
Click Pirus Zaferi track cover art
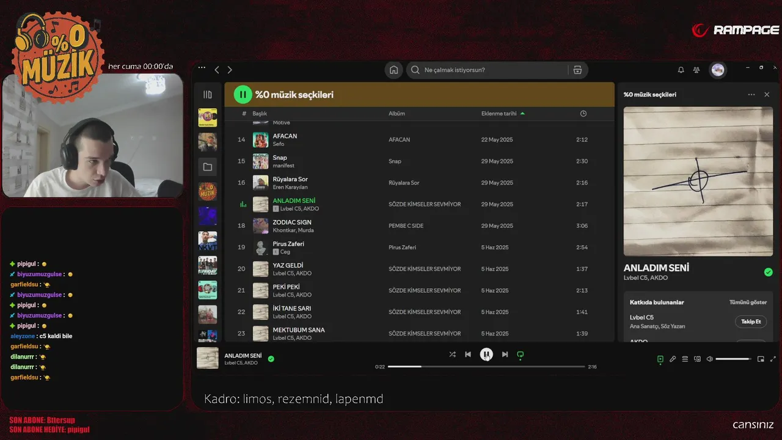(261, 248)
